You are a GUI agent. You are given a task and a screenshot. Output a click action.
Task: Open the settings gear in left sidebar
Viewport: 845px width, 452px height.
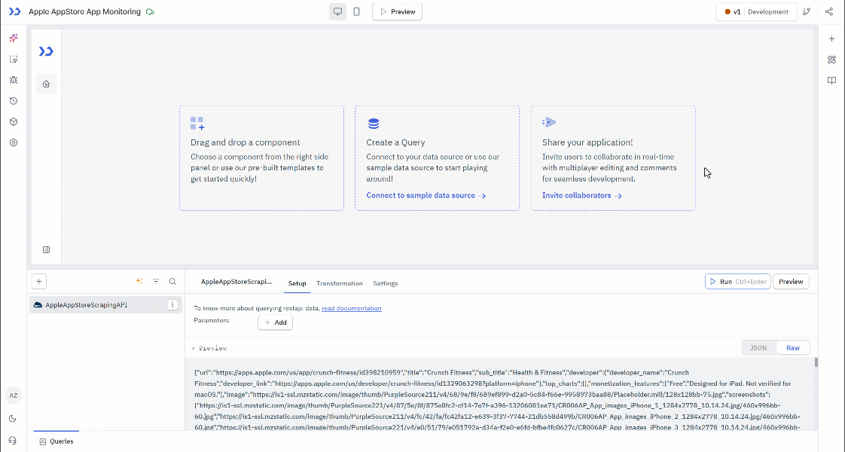(14, 143)
